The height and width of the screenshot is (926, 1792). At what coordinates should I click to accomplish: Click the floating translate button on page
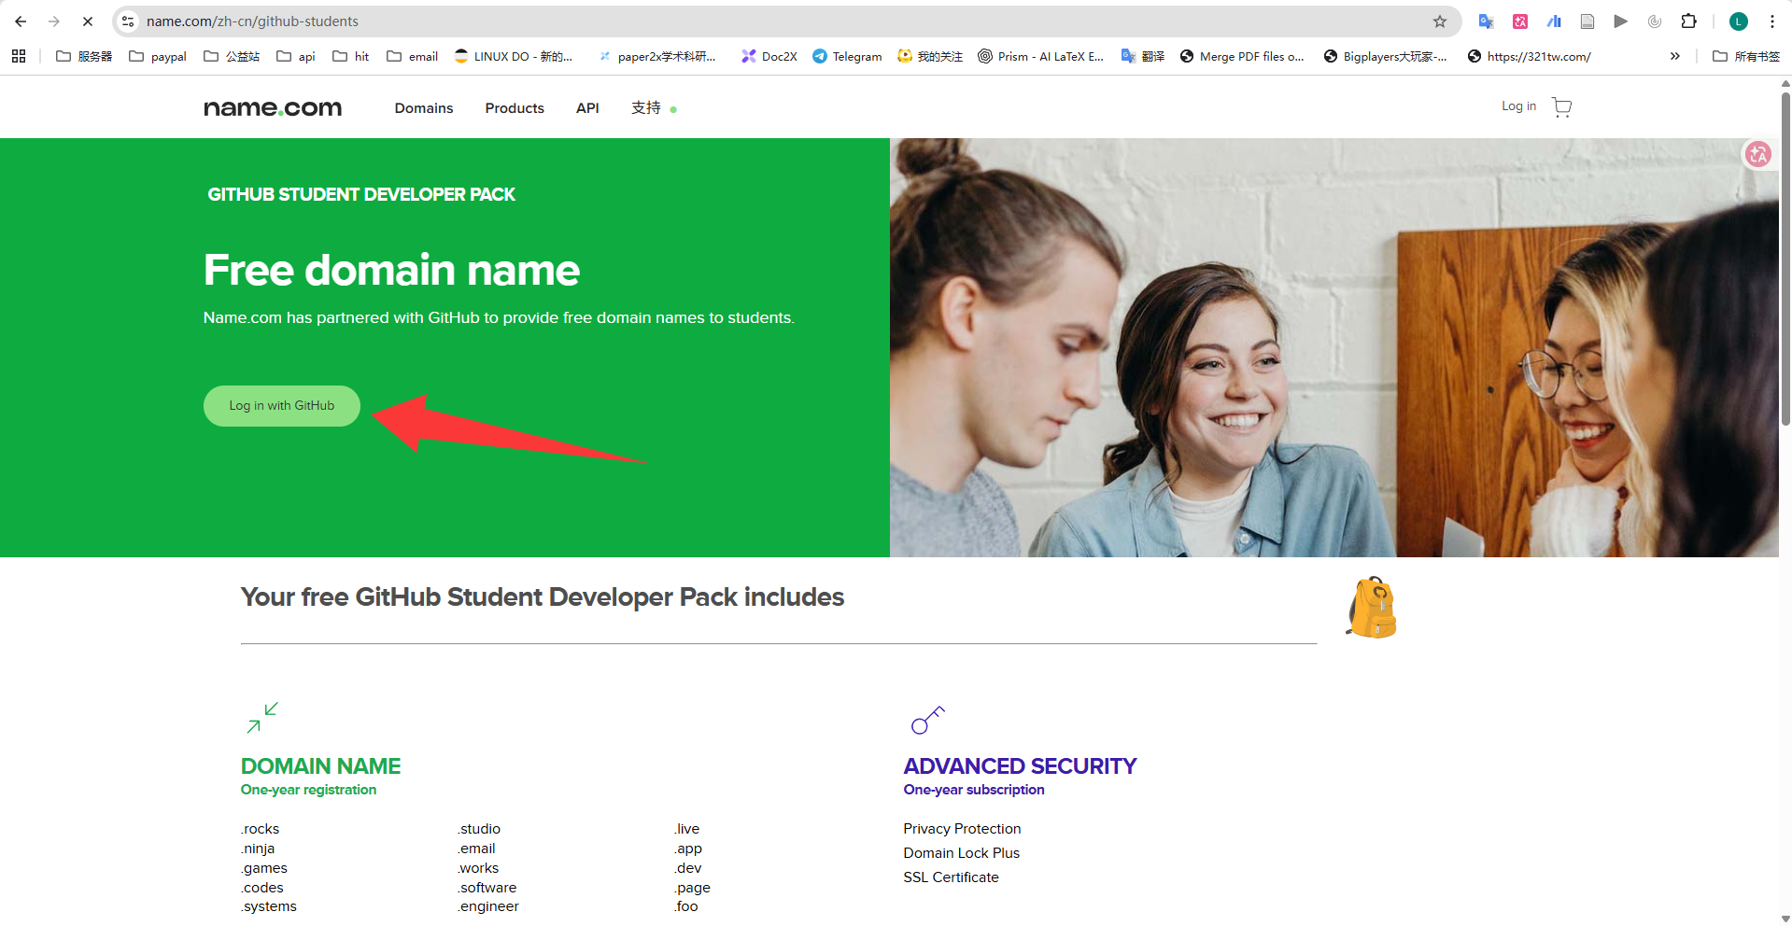tap(1758, 154)
